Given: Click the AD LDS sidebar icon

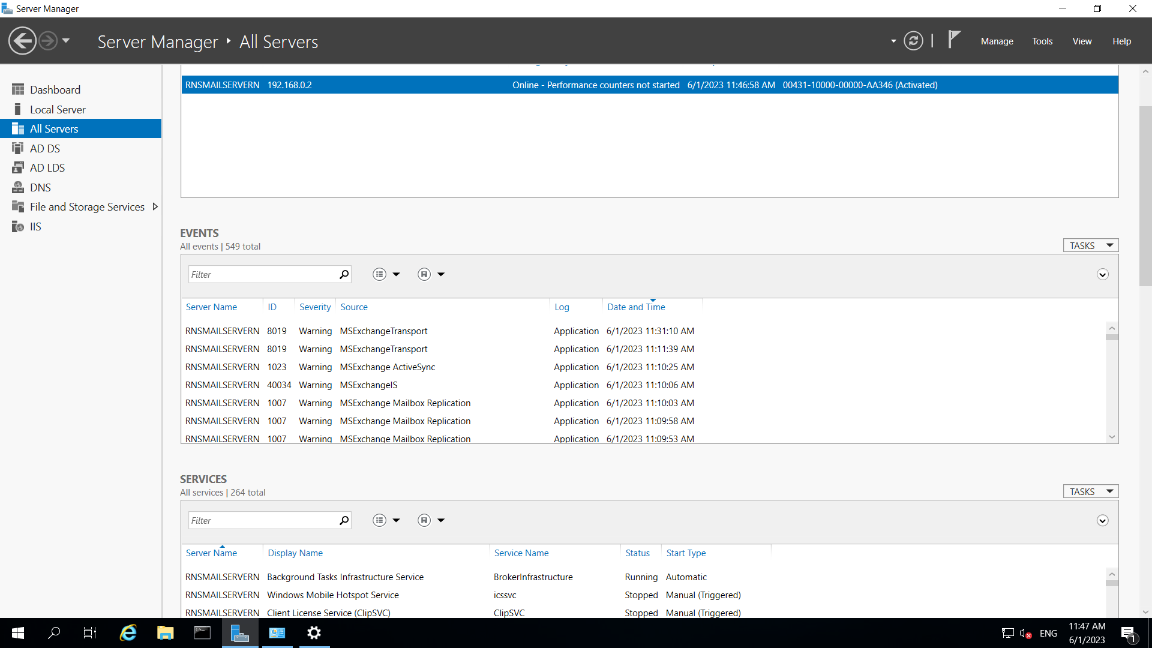Looking at the screenshot, I should click(18, 167).
